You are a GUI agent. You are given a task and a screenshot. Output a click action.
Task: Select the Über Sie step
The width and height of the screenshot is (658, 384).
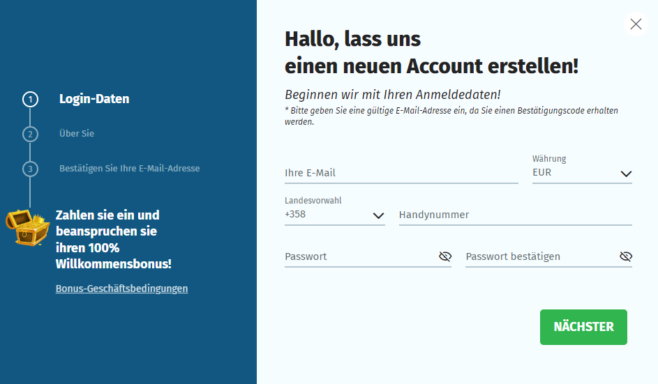click(77, 134)
